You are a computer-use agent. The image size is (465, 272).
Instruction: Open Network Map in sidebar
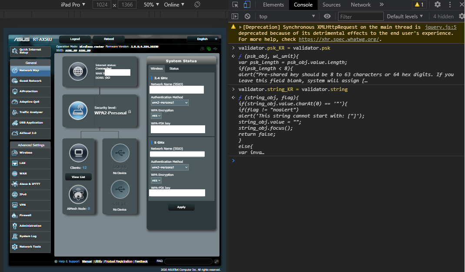click(30, 71)
